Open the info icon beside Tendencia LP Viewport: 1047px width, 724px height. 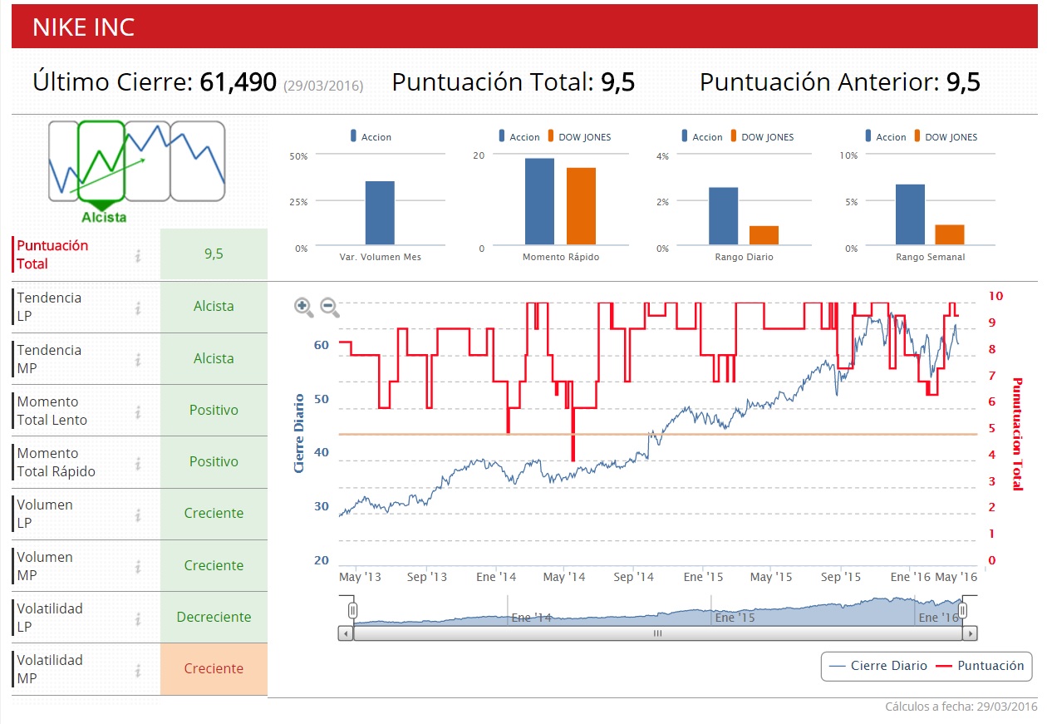[138, 308]
